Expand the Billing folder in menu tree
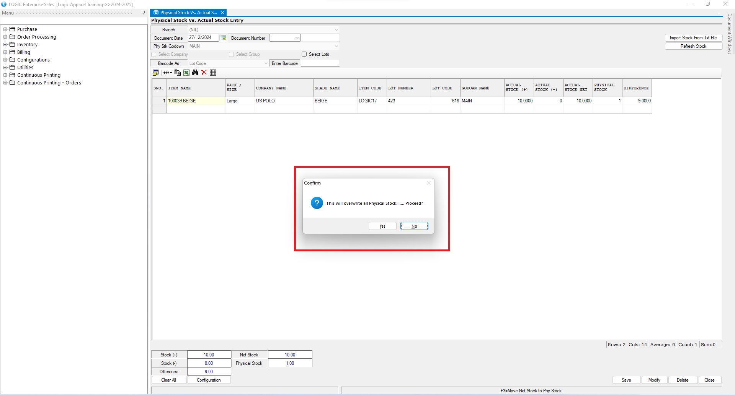 click(5, 52)
